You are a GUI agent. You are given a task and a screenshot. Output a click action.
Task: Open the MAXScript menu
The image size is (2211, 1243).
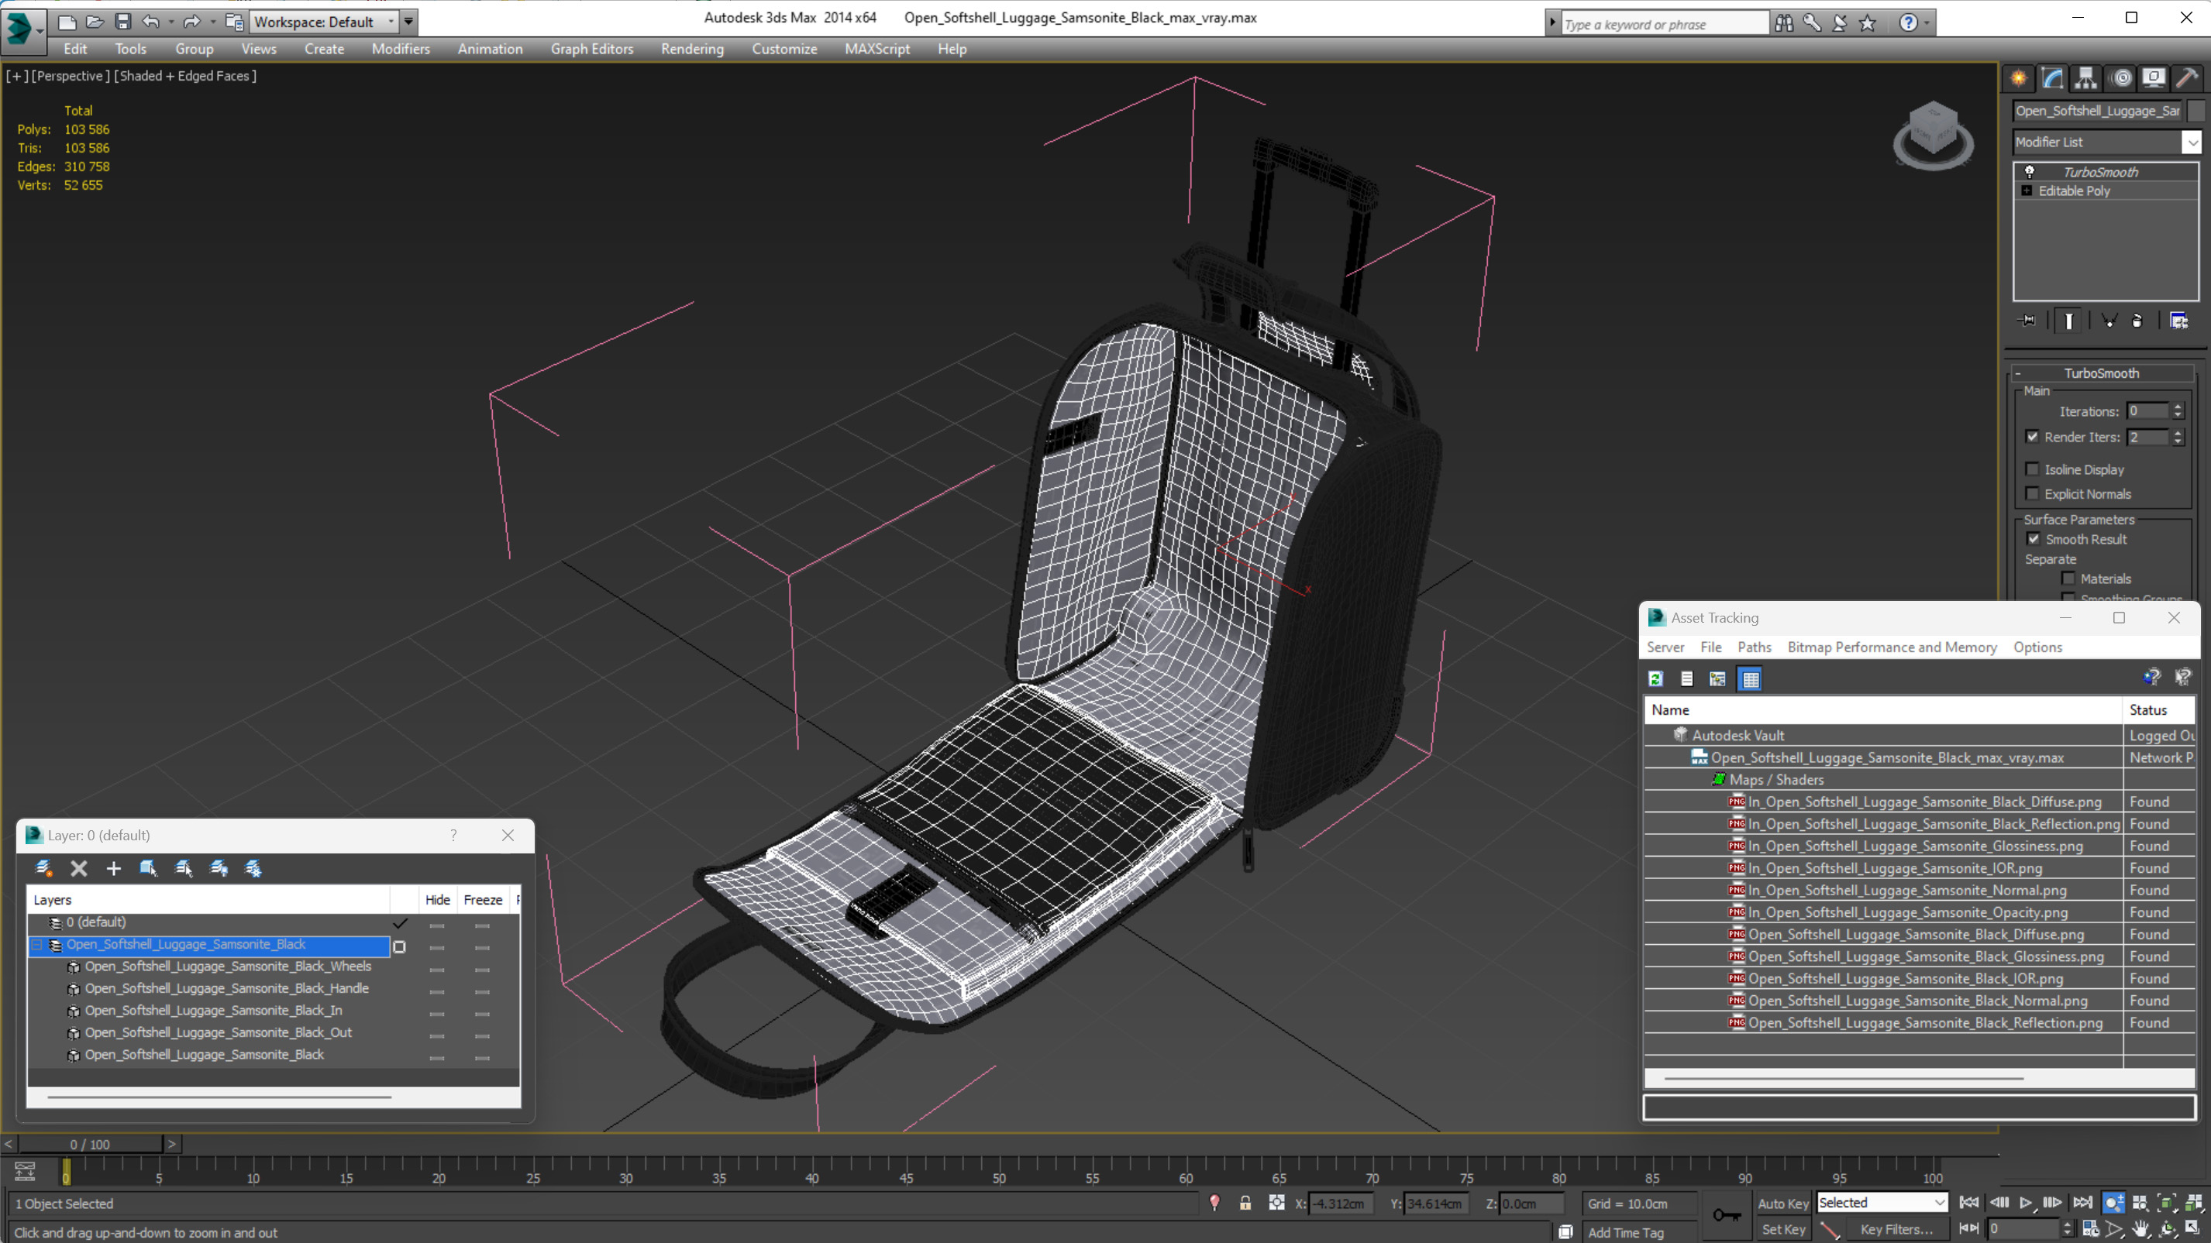876,49
